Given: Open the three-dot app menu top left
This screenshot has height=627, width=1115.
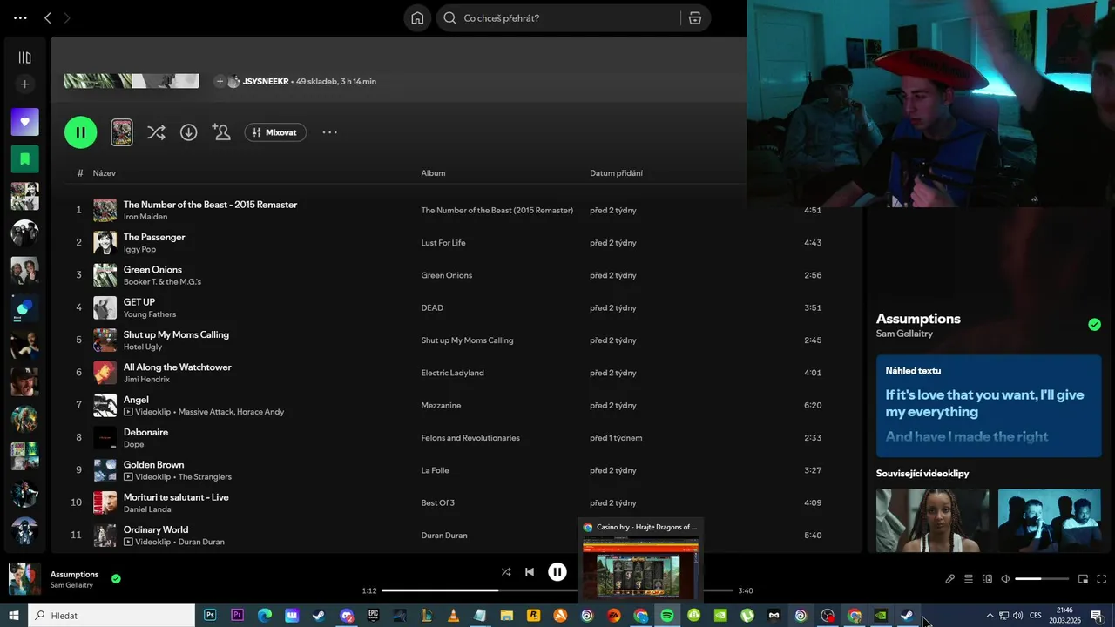Looking at the screenshot, I should pos(20,17).
